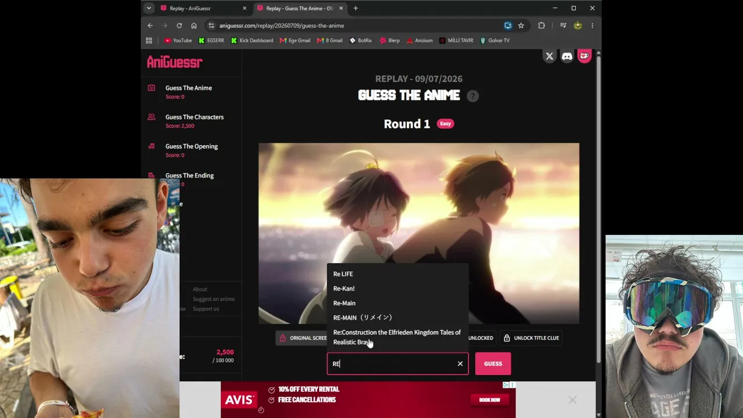Go back with the browser back arrow

(150, 26)
